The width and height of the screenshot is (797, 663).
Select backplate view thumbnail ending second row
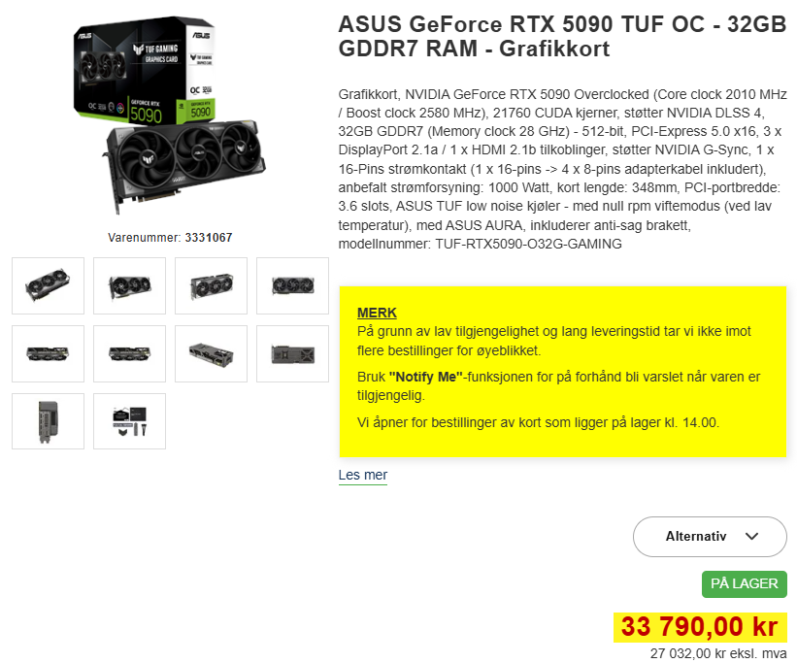293,354
